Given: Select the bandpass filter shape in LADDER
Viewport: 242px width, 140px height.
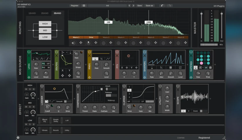Looking at the screenshot, I should click(x=50, y=102).
